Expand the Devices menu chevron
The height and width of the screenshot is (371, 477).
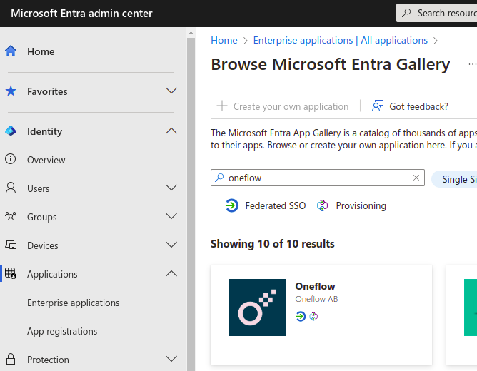click(x=171, y=245)
